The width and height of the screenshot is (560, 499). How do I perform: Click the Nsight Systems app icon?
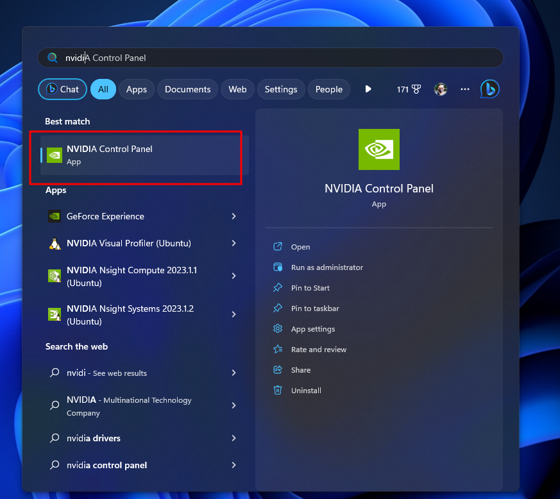click(55, 314)
